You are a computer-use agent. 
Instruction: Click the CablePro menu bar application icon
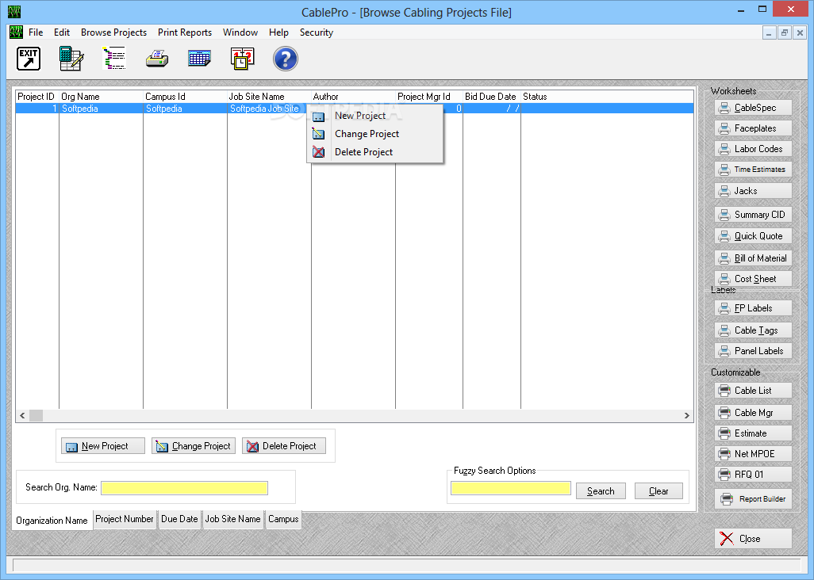[16, 32]
